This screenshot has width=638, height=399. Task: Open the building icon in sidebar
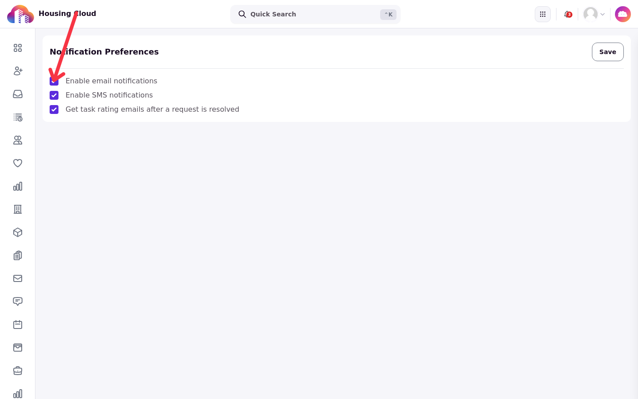[18, 209]
